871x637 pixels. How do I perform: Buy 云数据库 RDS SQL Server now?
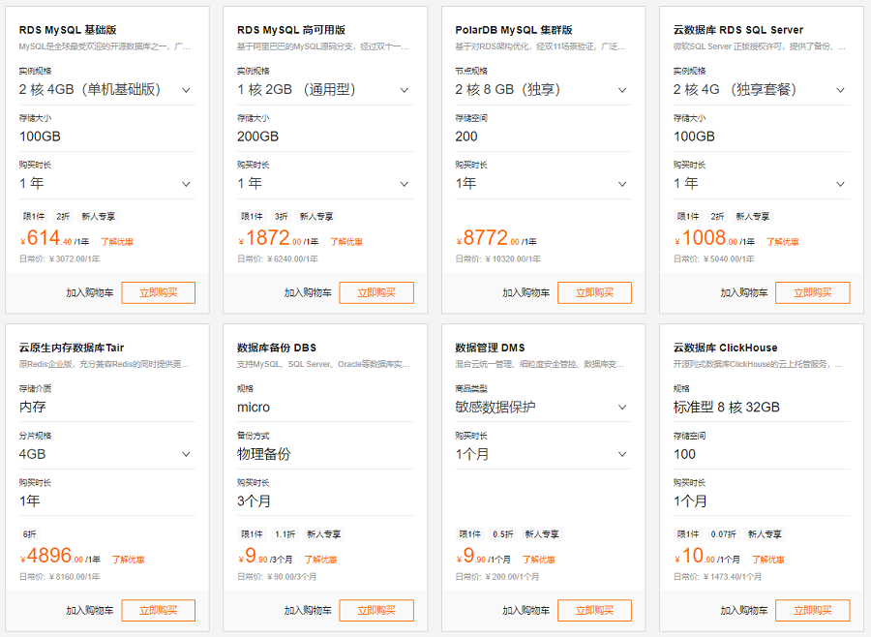(x=813, y=293)
